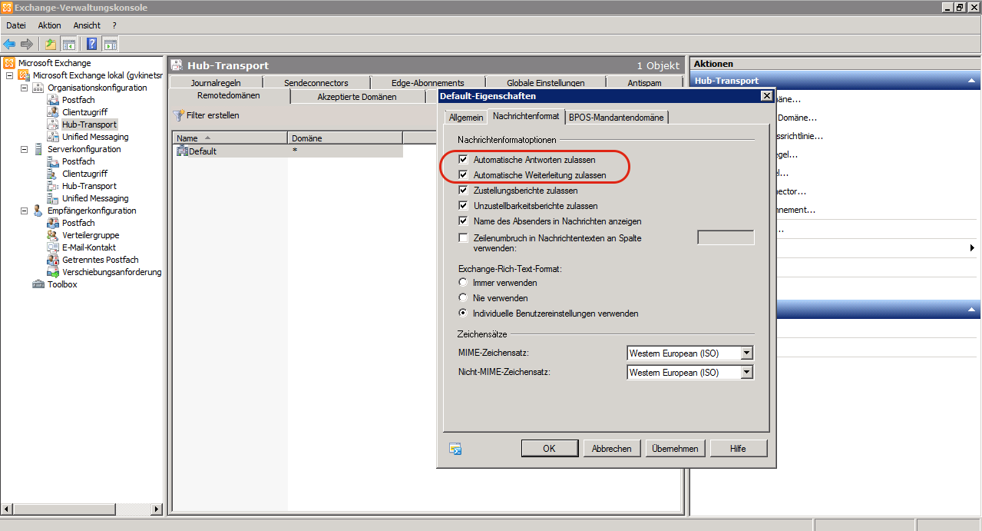Collapse the Serverkonfiguration tree node
This screenshot has height=531, width=982.
point(25,149)
